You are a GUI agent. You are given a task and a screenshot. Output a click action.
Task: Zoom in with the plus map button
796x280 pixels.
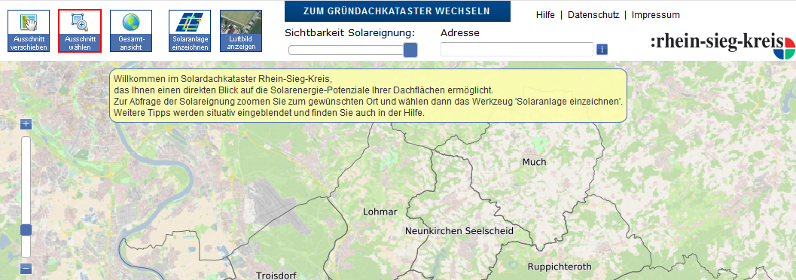click(27, 123)
